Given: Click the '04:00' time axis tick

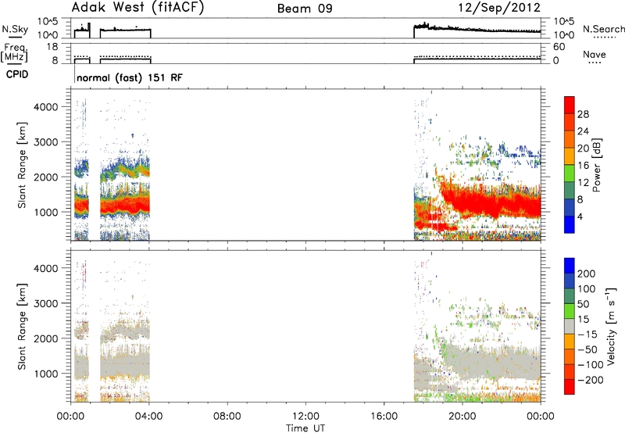Looking at the screenshot, I should 149,417.
